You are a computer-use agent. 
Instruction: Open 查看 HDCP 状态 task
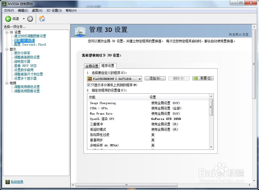[x=25, y=66]
